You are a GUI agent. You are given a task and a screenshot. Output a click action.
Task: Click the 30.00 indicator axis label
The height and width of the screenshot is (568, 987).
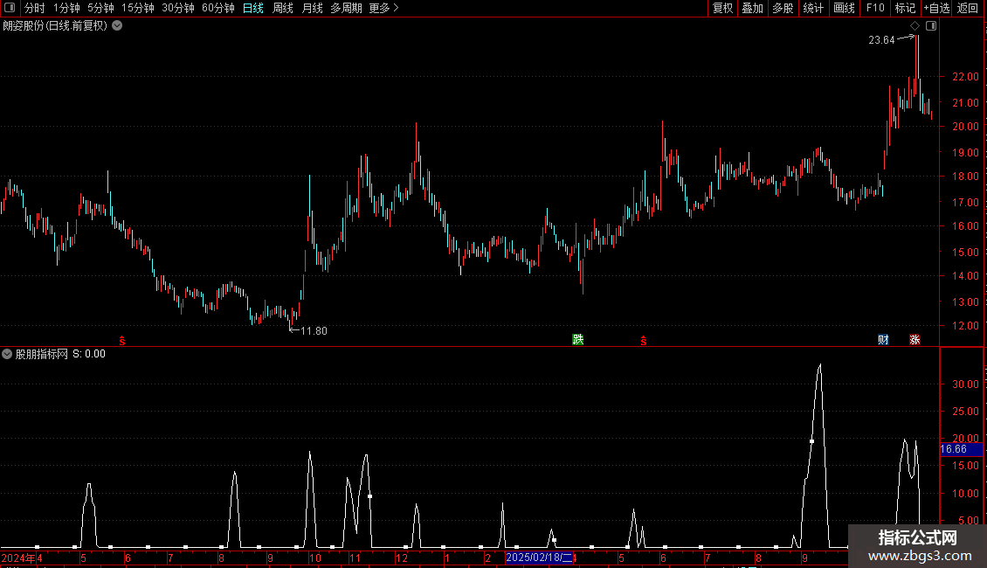(965, 384)
